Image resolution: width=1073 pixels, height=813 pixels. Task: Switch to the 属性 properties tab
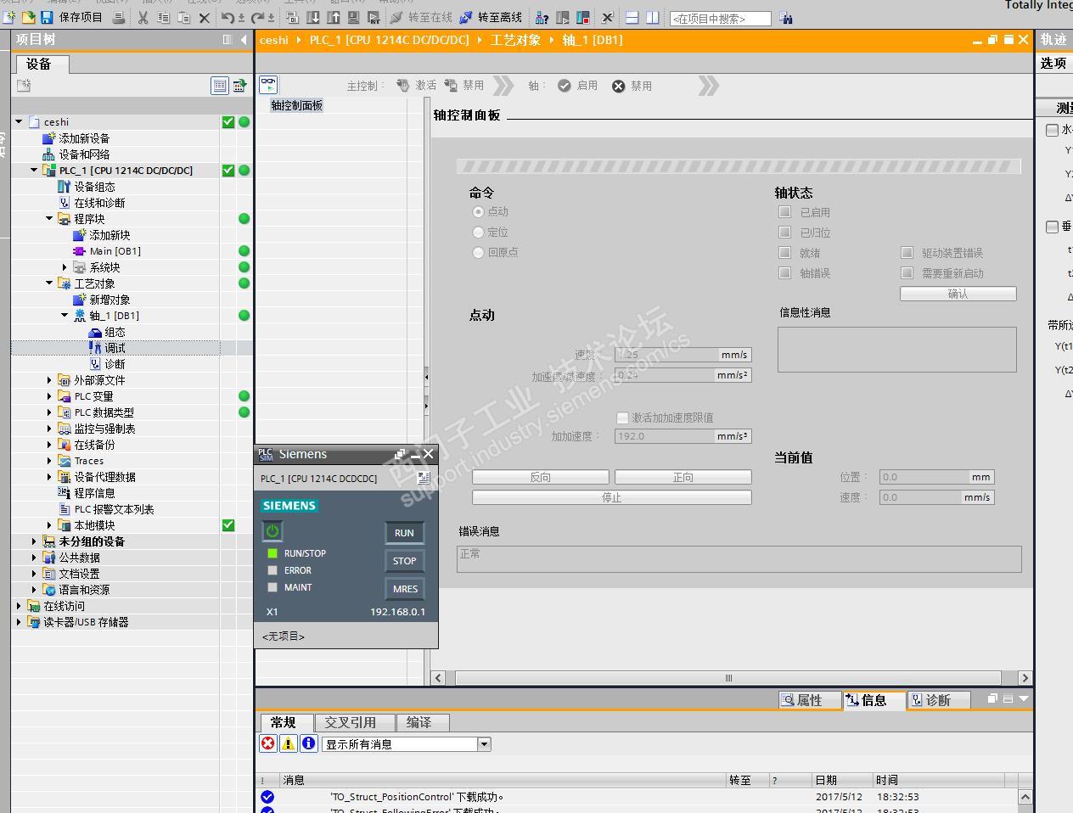click(810, 700)
